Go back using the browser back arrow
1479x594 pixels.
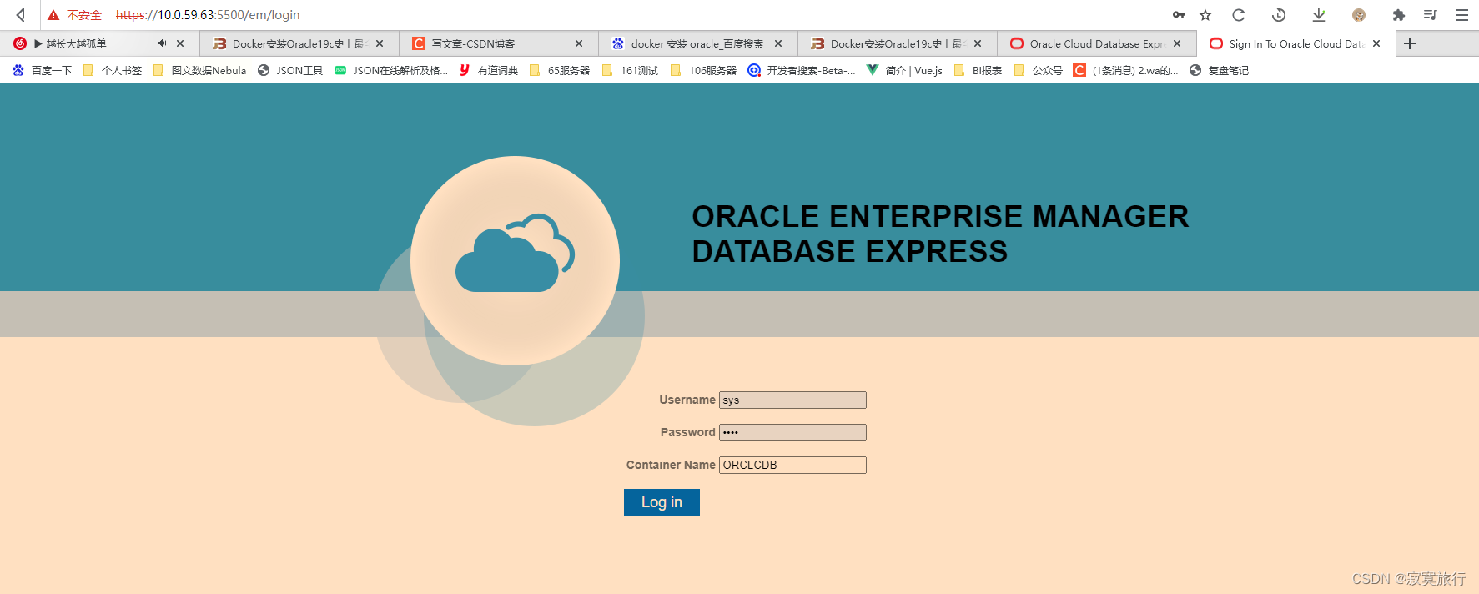pos(21,15)
